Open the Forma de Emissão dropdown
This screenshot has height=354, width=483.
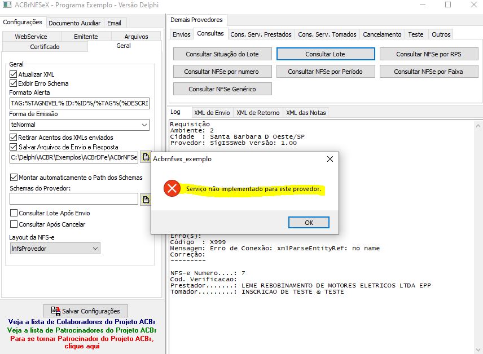144,125
